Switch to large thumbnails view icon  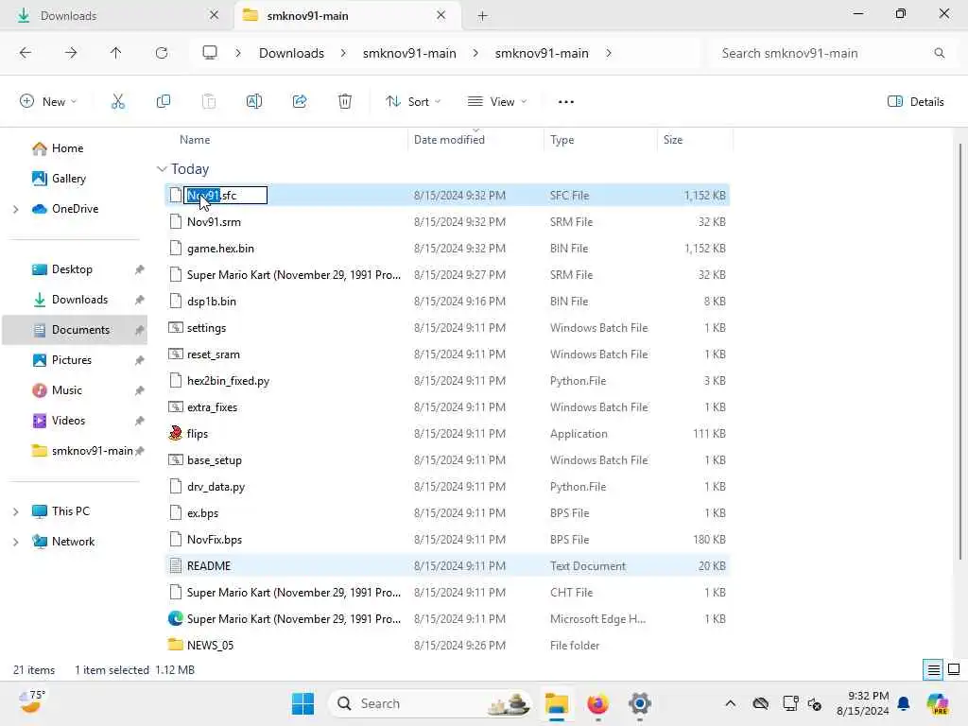[x=954, y=670]
